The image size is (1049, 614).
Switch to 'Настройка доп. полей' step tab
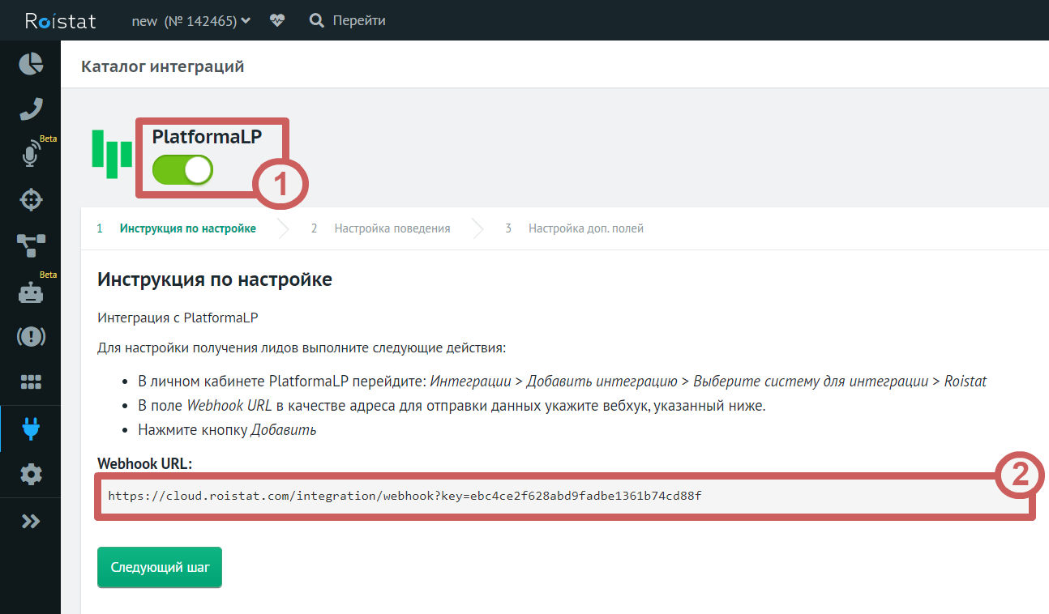(585, 228)
